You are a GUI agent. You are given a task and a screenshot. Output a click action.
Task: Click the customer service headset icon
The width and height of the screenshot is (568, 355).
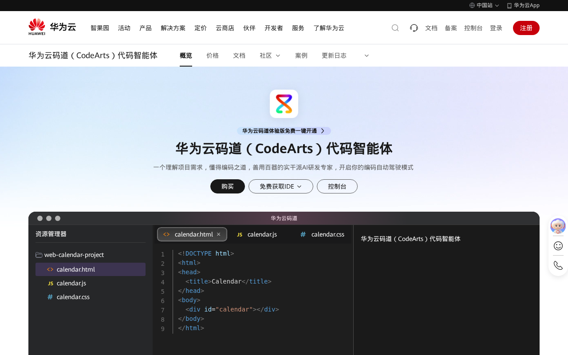coord(414,28)
